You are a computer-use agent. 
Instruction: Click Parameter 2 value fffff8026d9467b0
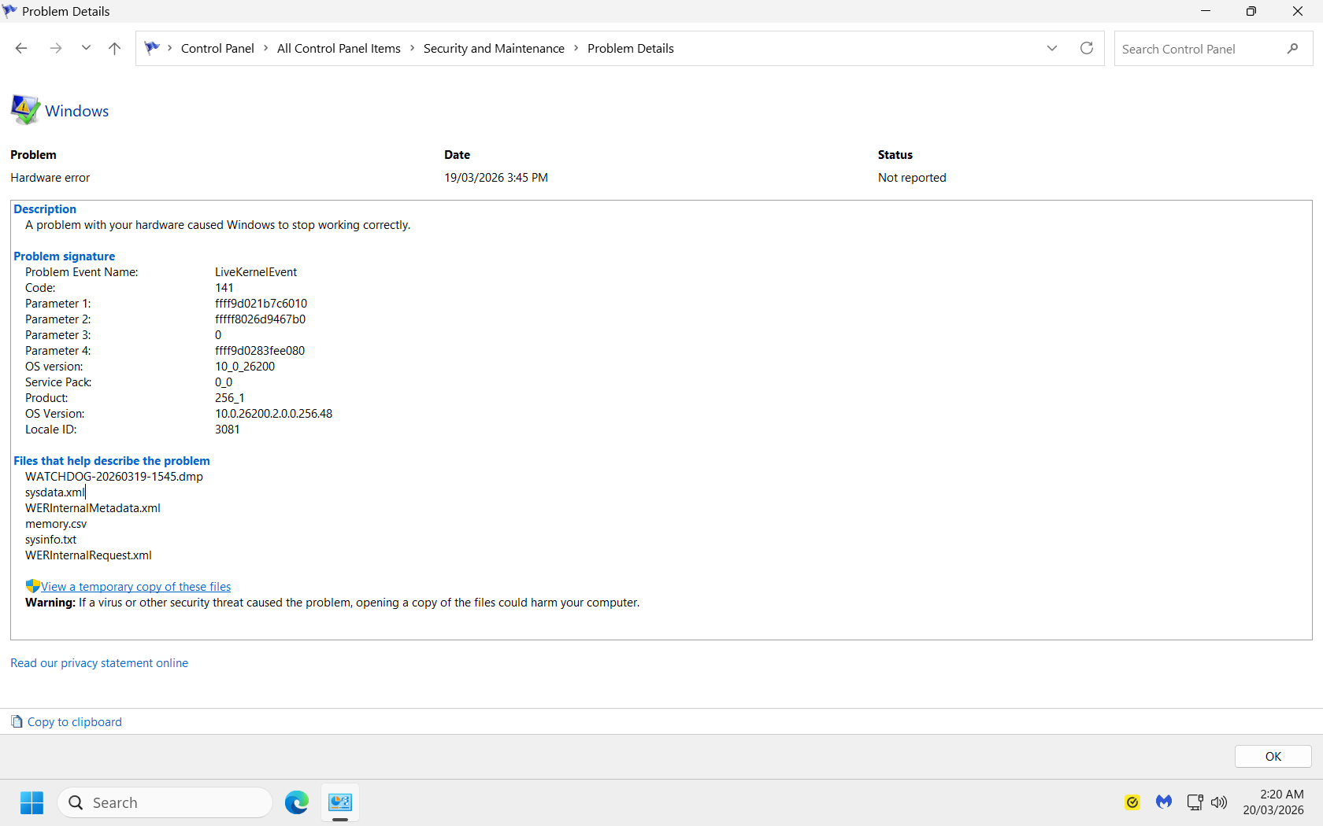click(x=260, y=319)
